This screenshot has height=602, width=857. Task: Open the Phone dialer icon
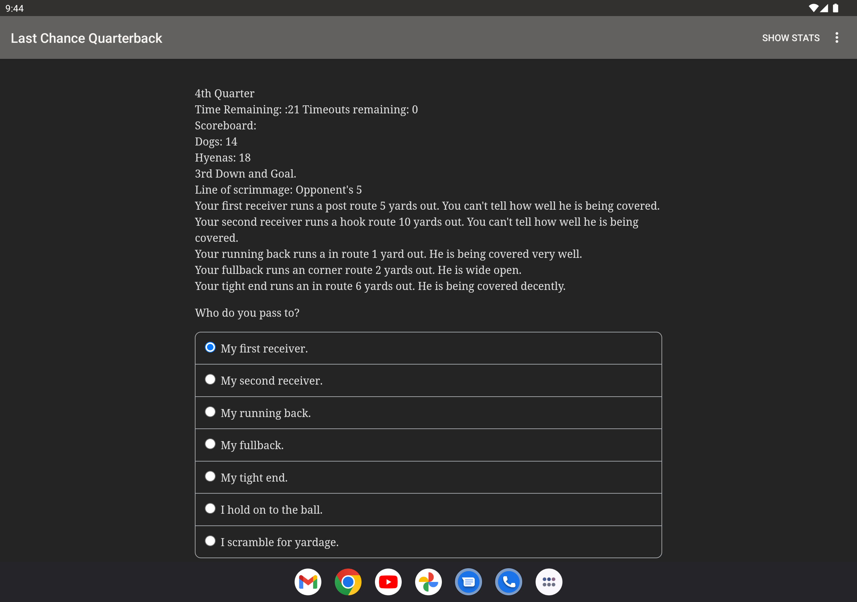pos(509,582)
